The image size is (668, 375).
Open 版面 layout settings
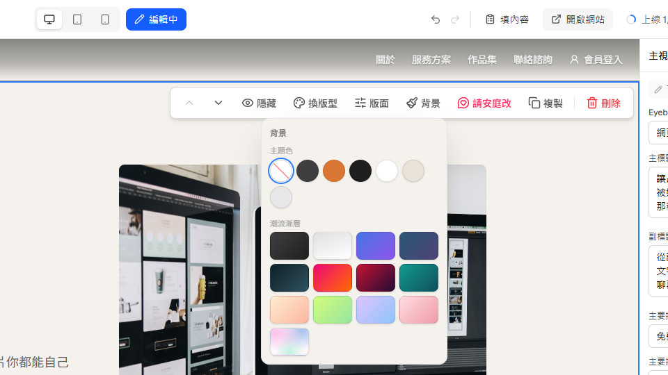pyautogui.click(x=372, y=103)
